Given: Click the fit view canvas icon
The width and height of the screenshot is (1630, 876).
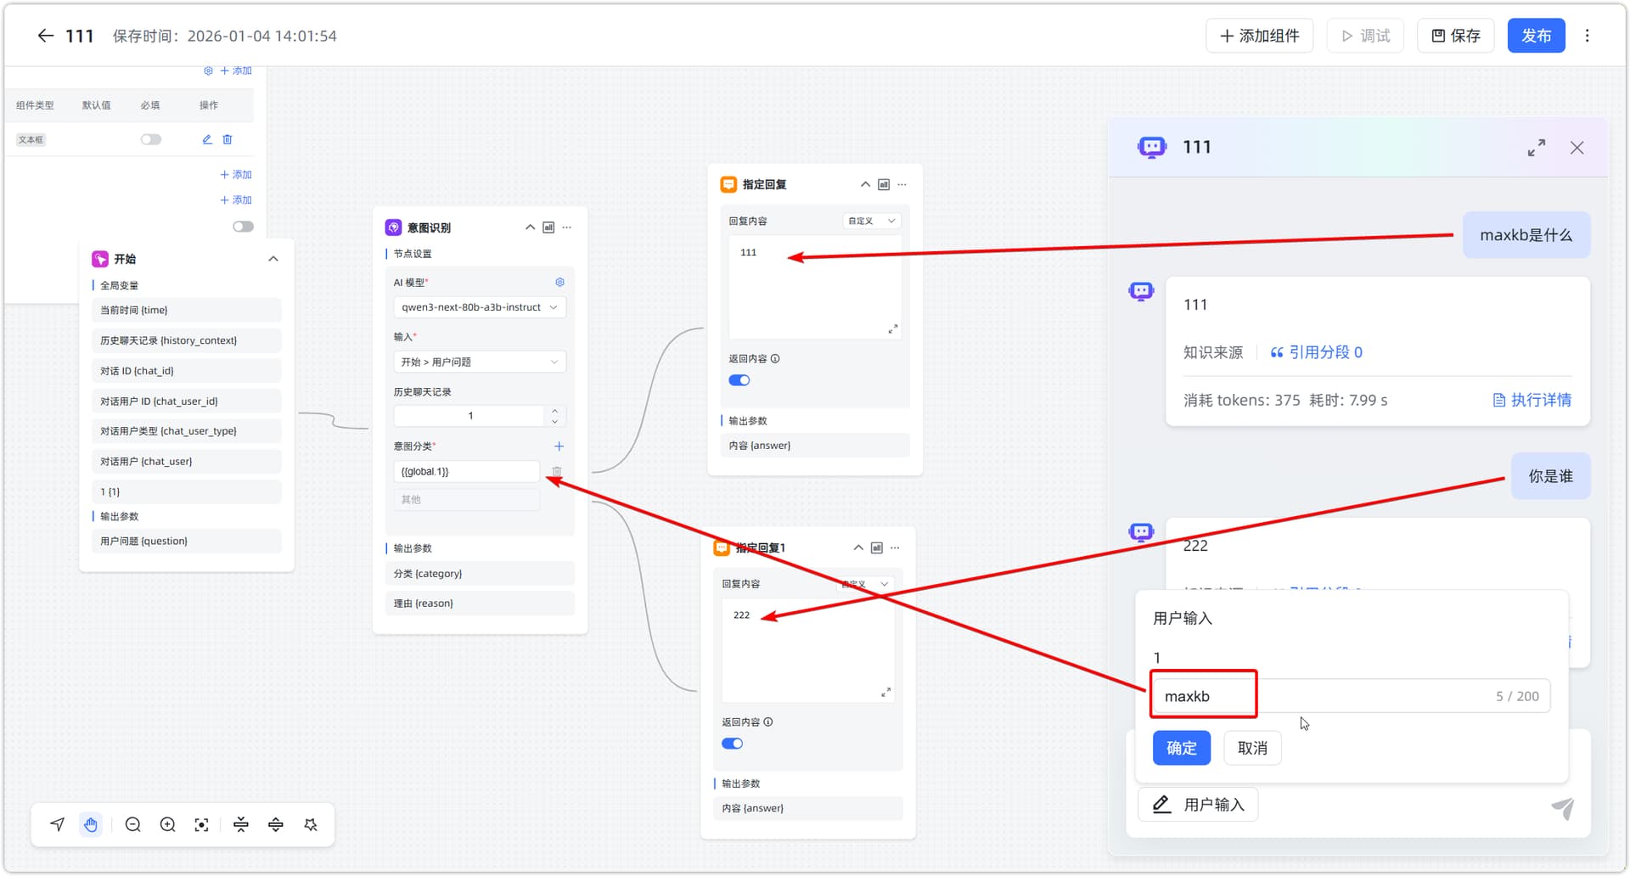Looking at the screenshot, I should pos(201,825).
